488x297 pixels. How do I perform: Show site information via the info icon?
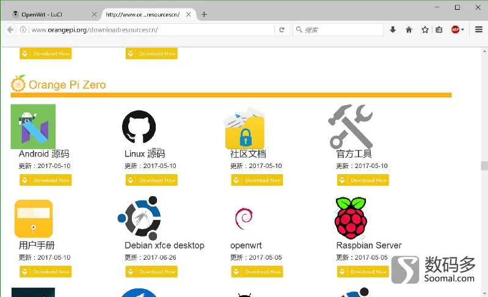click(23, 29)
